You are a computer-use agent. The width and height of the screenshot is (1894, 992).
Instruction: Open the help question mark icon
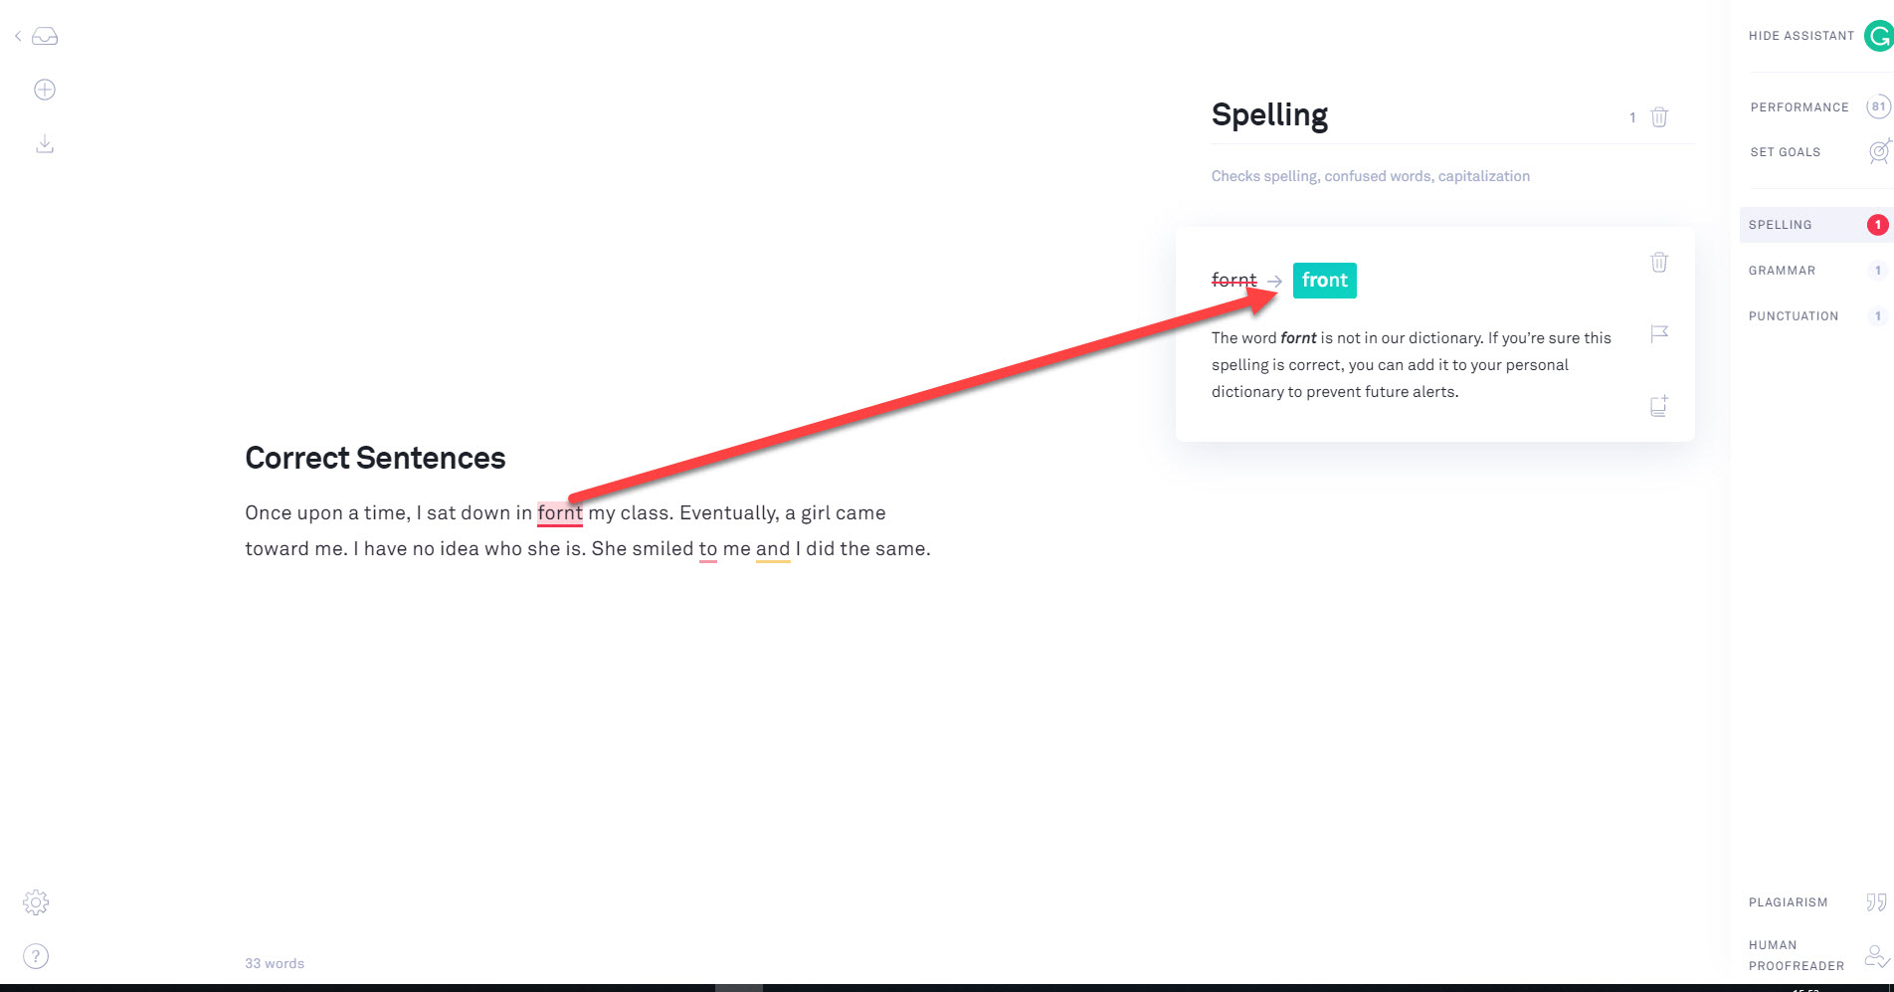pos(36,956)
